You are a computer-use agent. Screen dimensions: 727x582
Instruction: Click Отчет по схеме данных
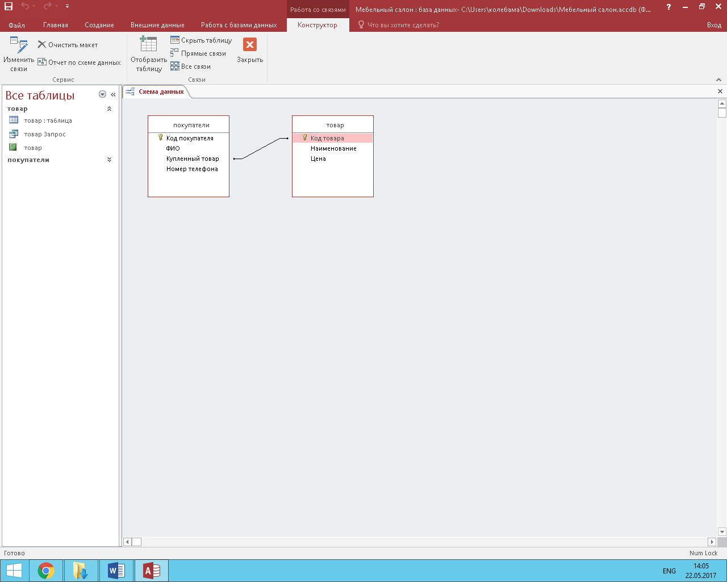pos(79,63)
